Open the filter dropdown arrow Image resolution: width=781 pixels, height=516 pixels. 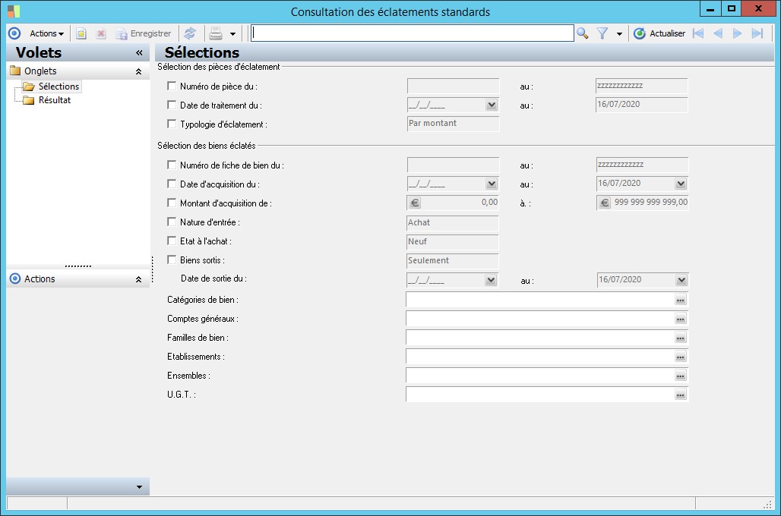(619, 34)
